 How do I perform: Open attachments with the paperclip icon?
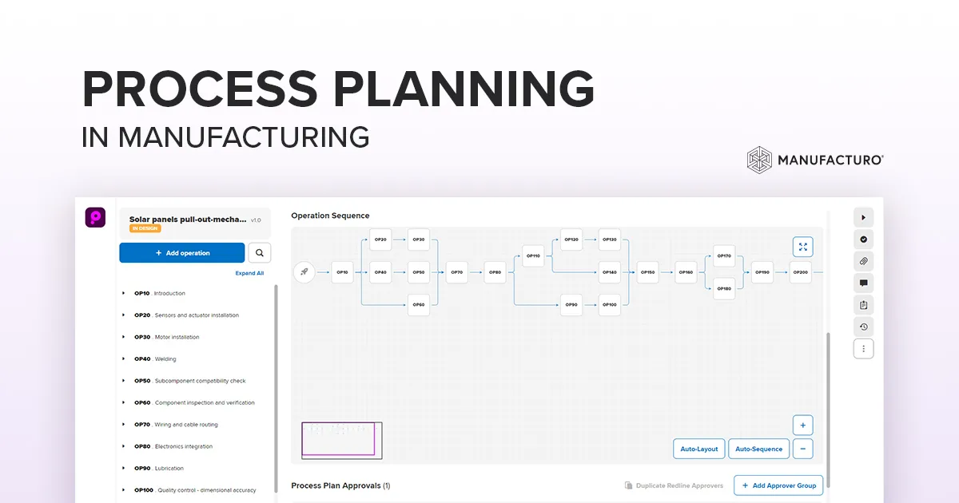(863, 261)
